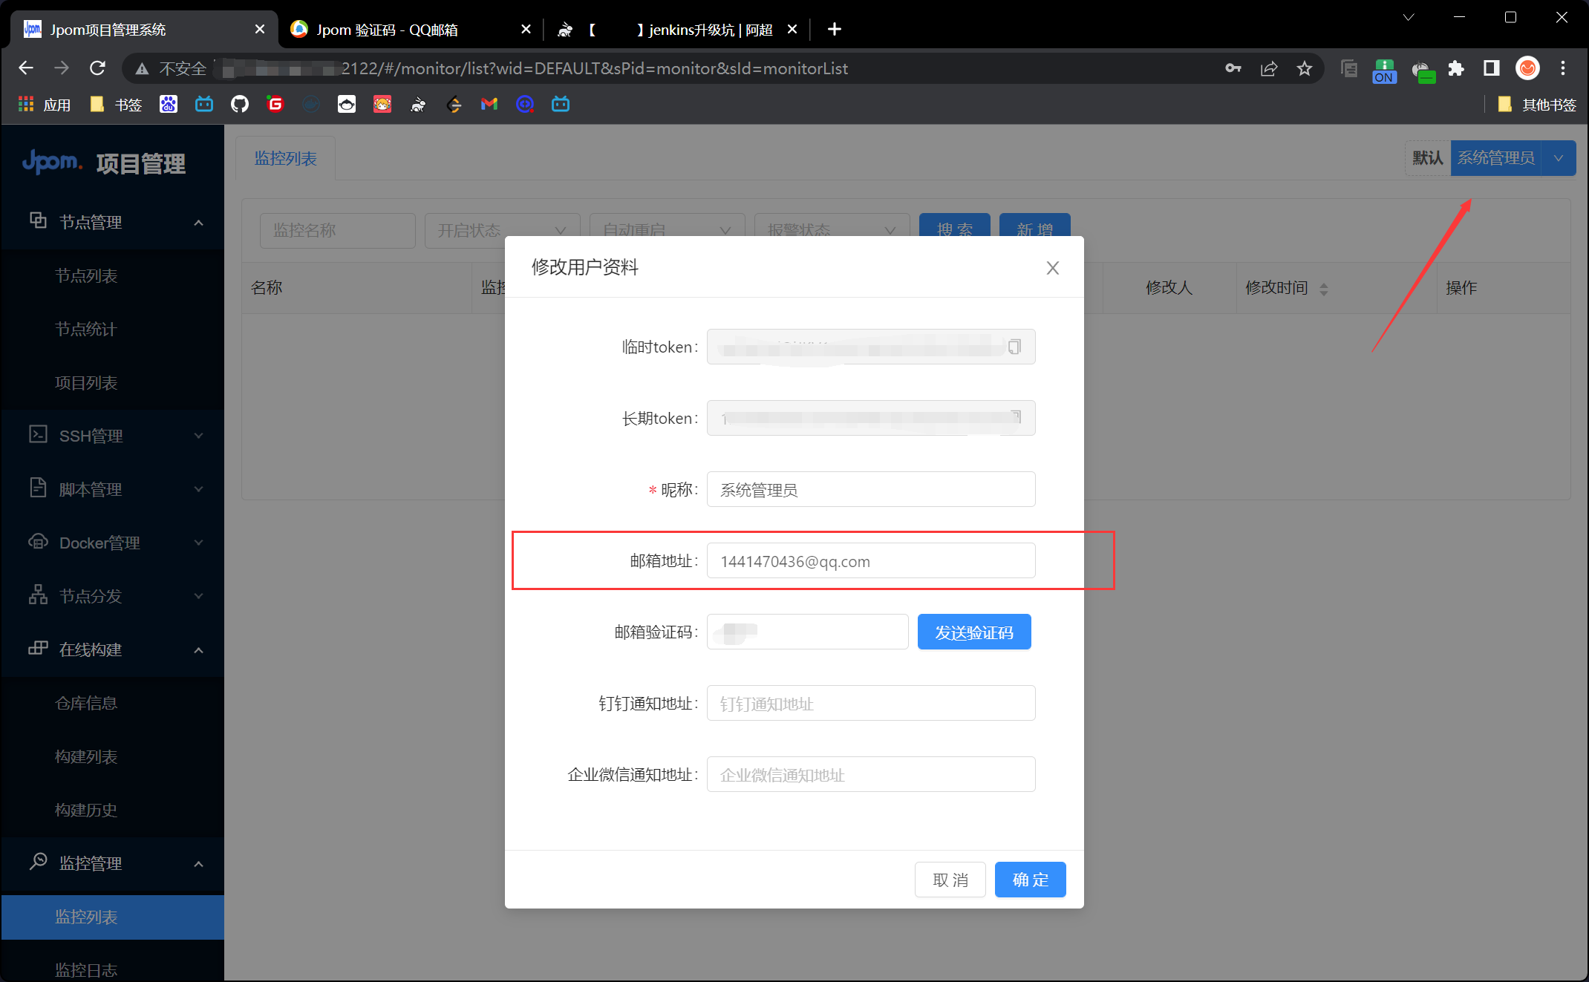Bookmark this page with star icon
Screen dimensions: 1589x982
pos(1305,68)
